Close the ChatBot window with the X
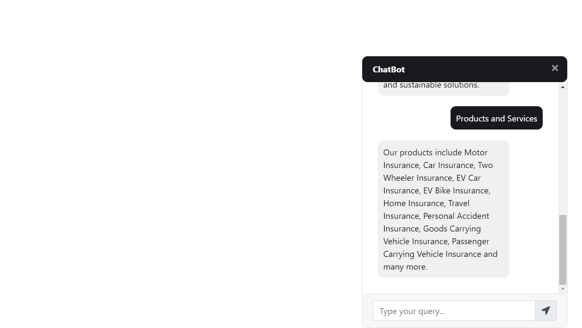Image resolution: width=582 pixels, height=328 pixels. tap(555, 68)
